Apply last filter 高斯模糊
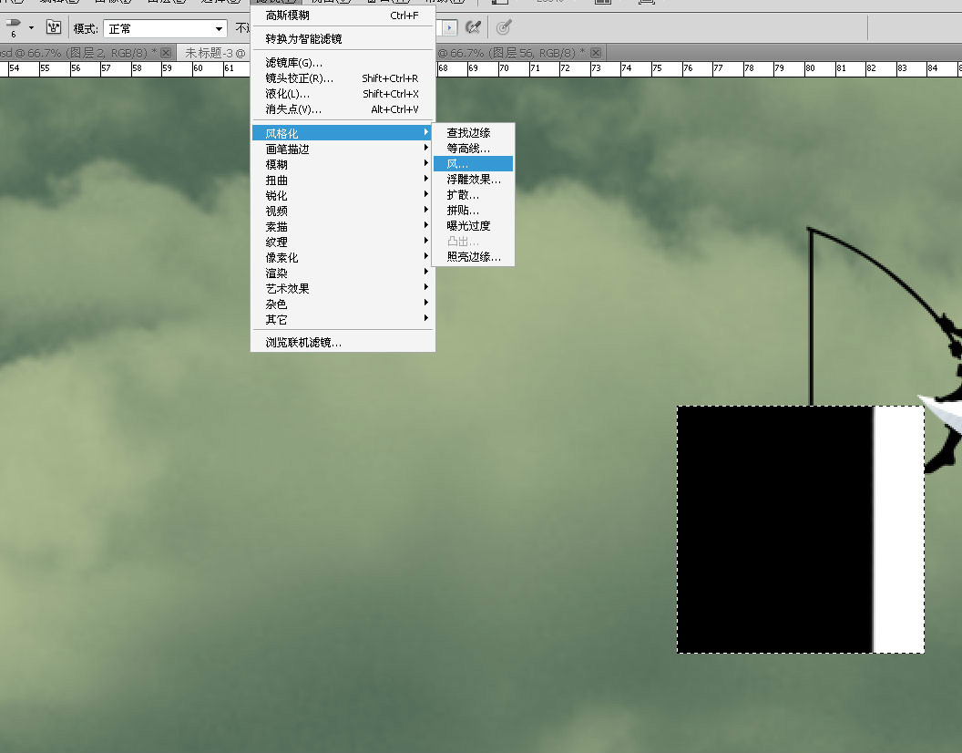The width and height of the screenshot is (962, 753). (343, 15)
